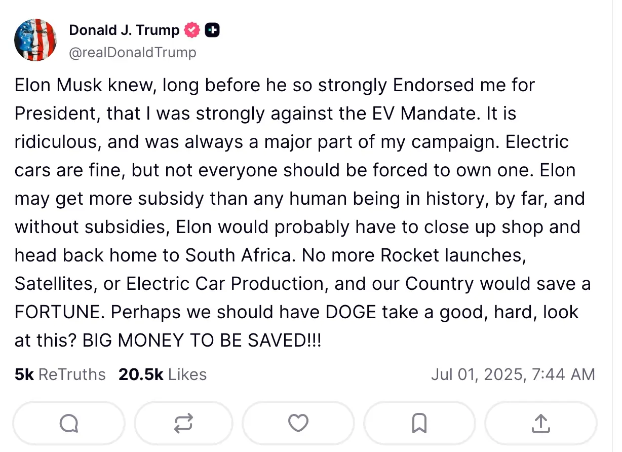
Task: ReTruth the post using the repost arrows icon
Action: click(183, 423)
